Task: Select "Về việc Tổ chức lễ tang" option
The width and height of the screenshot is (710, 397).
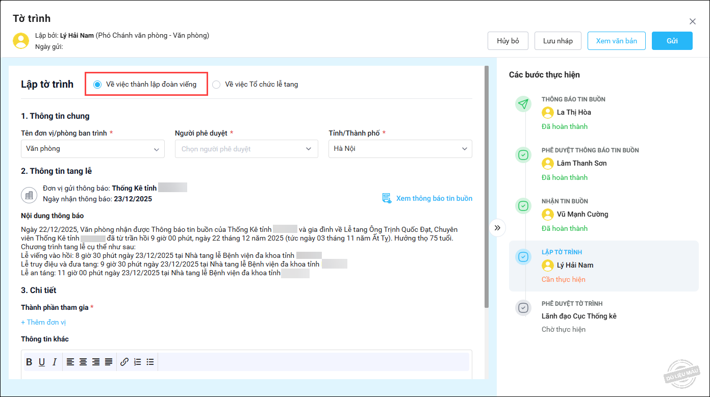Action: click(216, 85)
